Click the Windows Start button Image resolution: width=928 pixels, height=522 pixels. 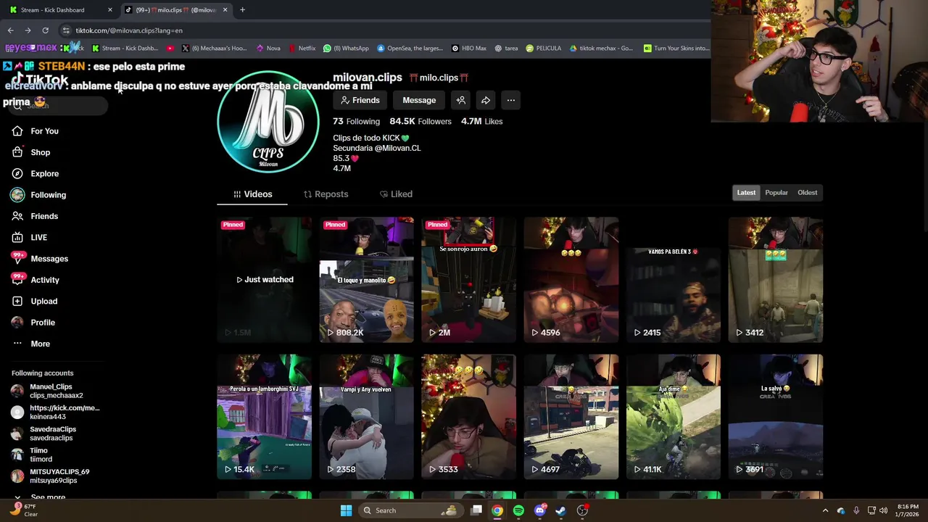pyautogui.click(x=346, y=510)
